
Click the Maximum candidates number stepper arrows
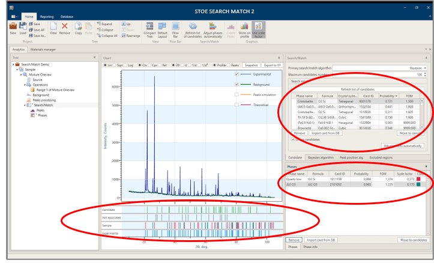click(425, 74)
